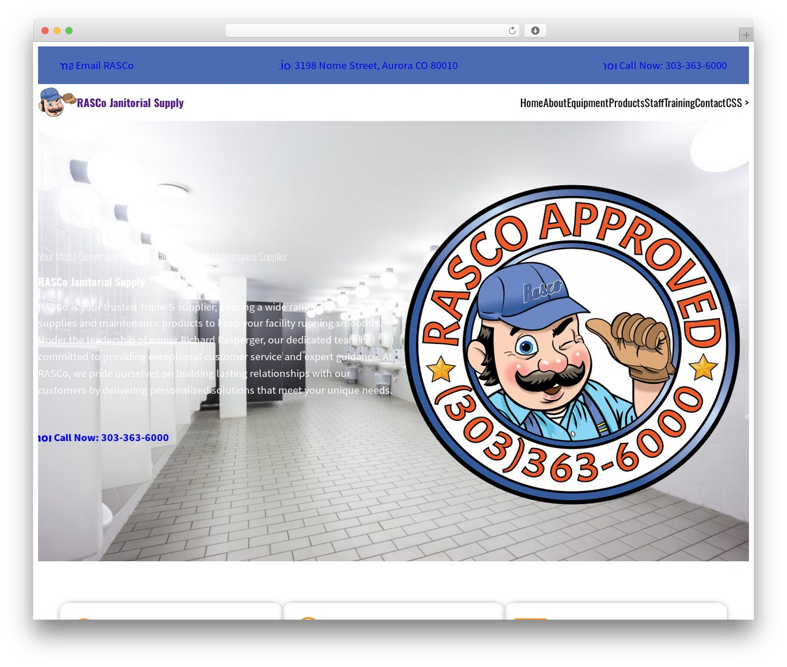Viewport: 787px width, 667px height.
Task: Click the location icon beside the address
Action: point(285,66)
